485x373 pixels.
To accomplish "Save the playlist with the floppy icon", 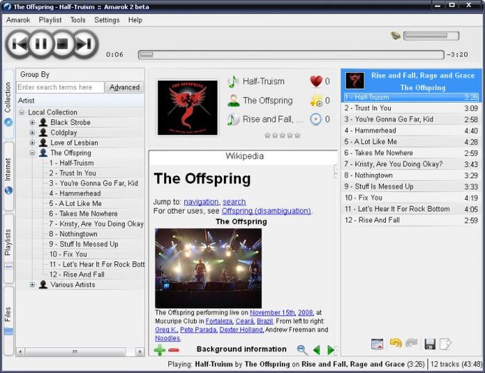I will click(x=430, y=344).
